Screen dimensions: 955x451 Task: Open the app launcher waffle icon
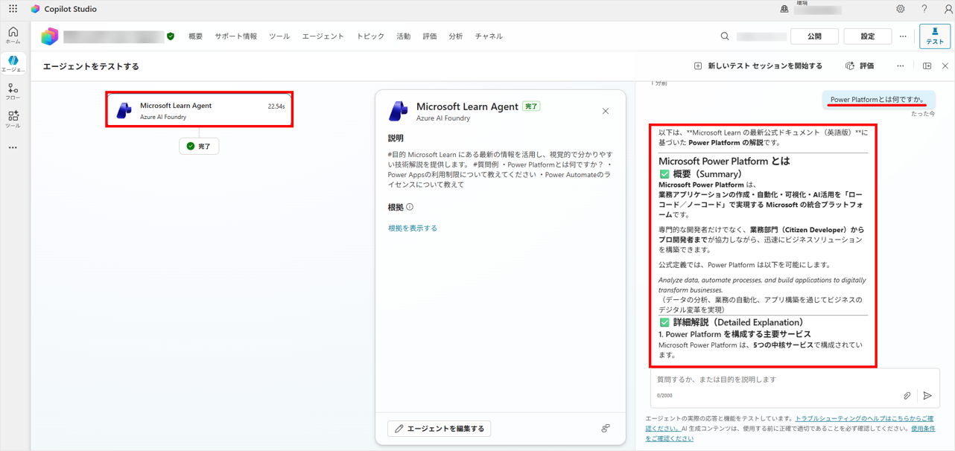[13, 9]
